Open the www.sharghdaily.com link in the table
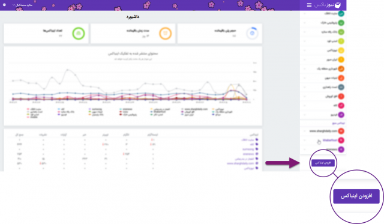This screenshot has height=224, width=384. tap(240, 163)
